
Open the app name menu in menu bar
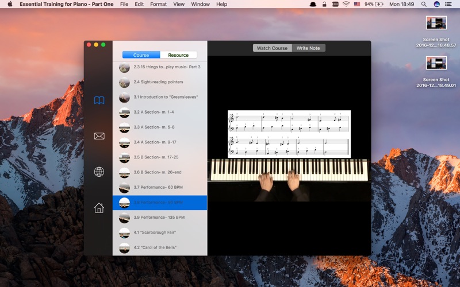(x=67, y=4)
